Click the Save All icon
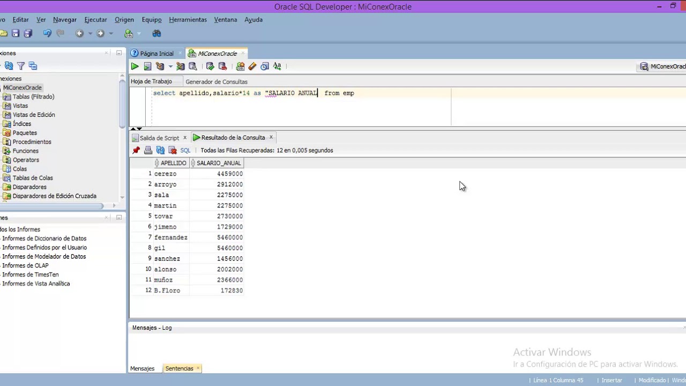Image resolution: width=686 pixels, height=386 pixels. click(28, 33)
